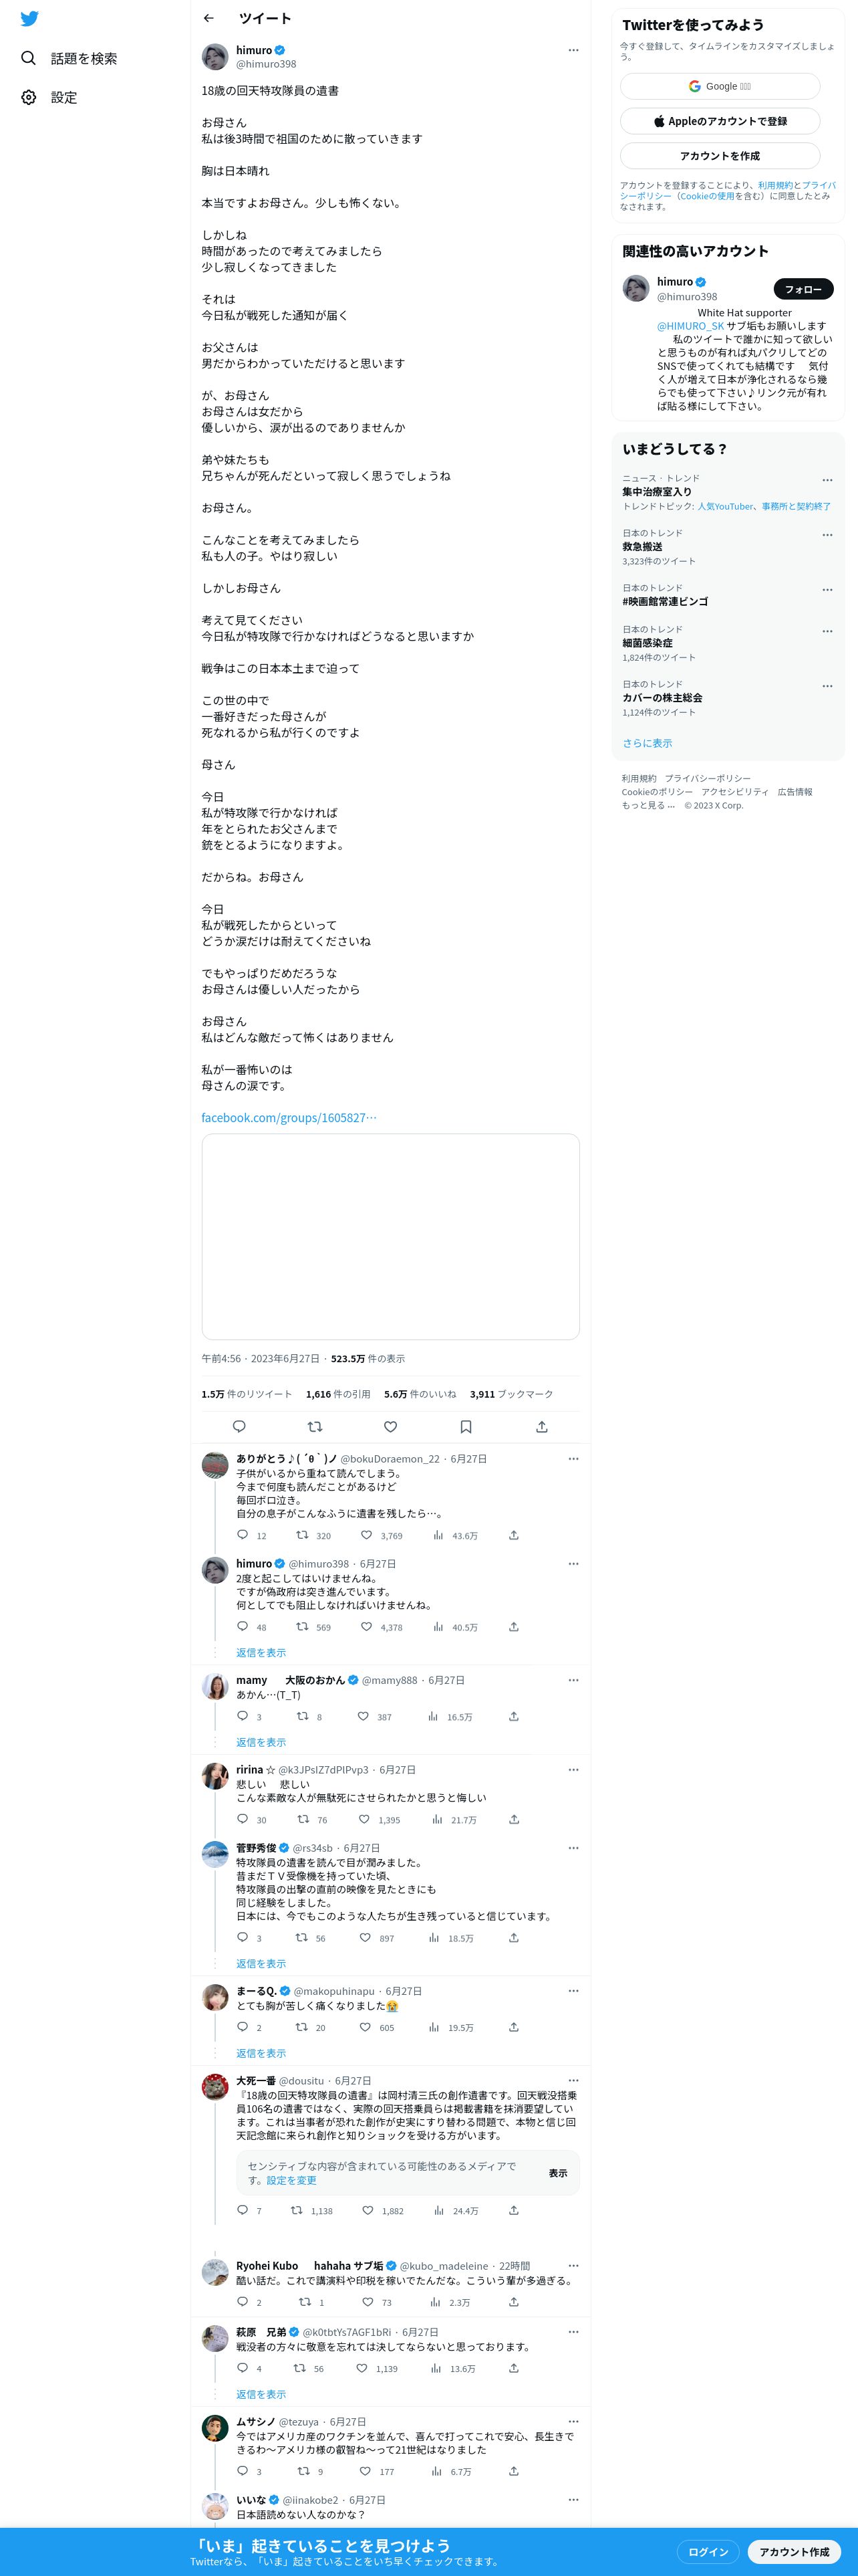Retweet the main himuro tweet
This screenshot has height=2576, width=858.
(x=315, y=1426)
